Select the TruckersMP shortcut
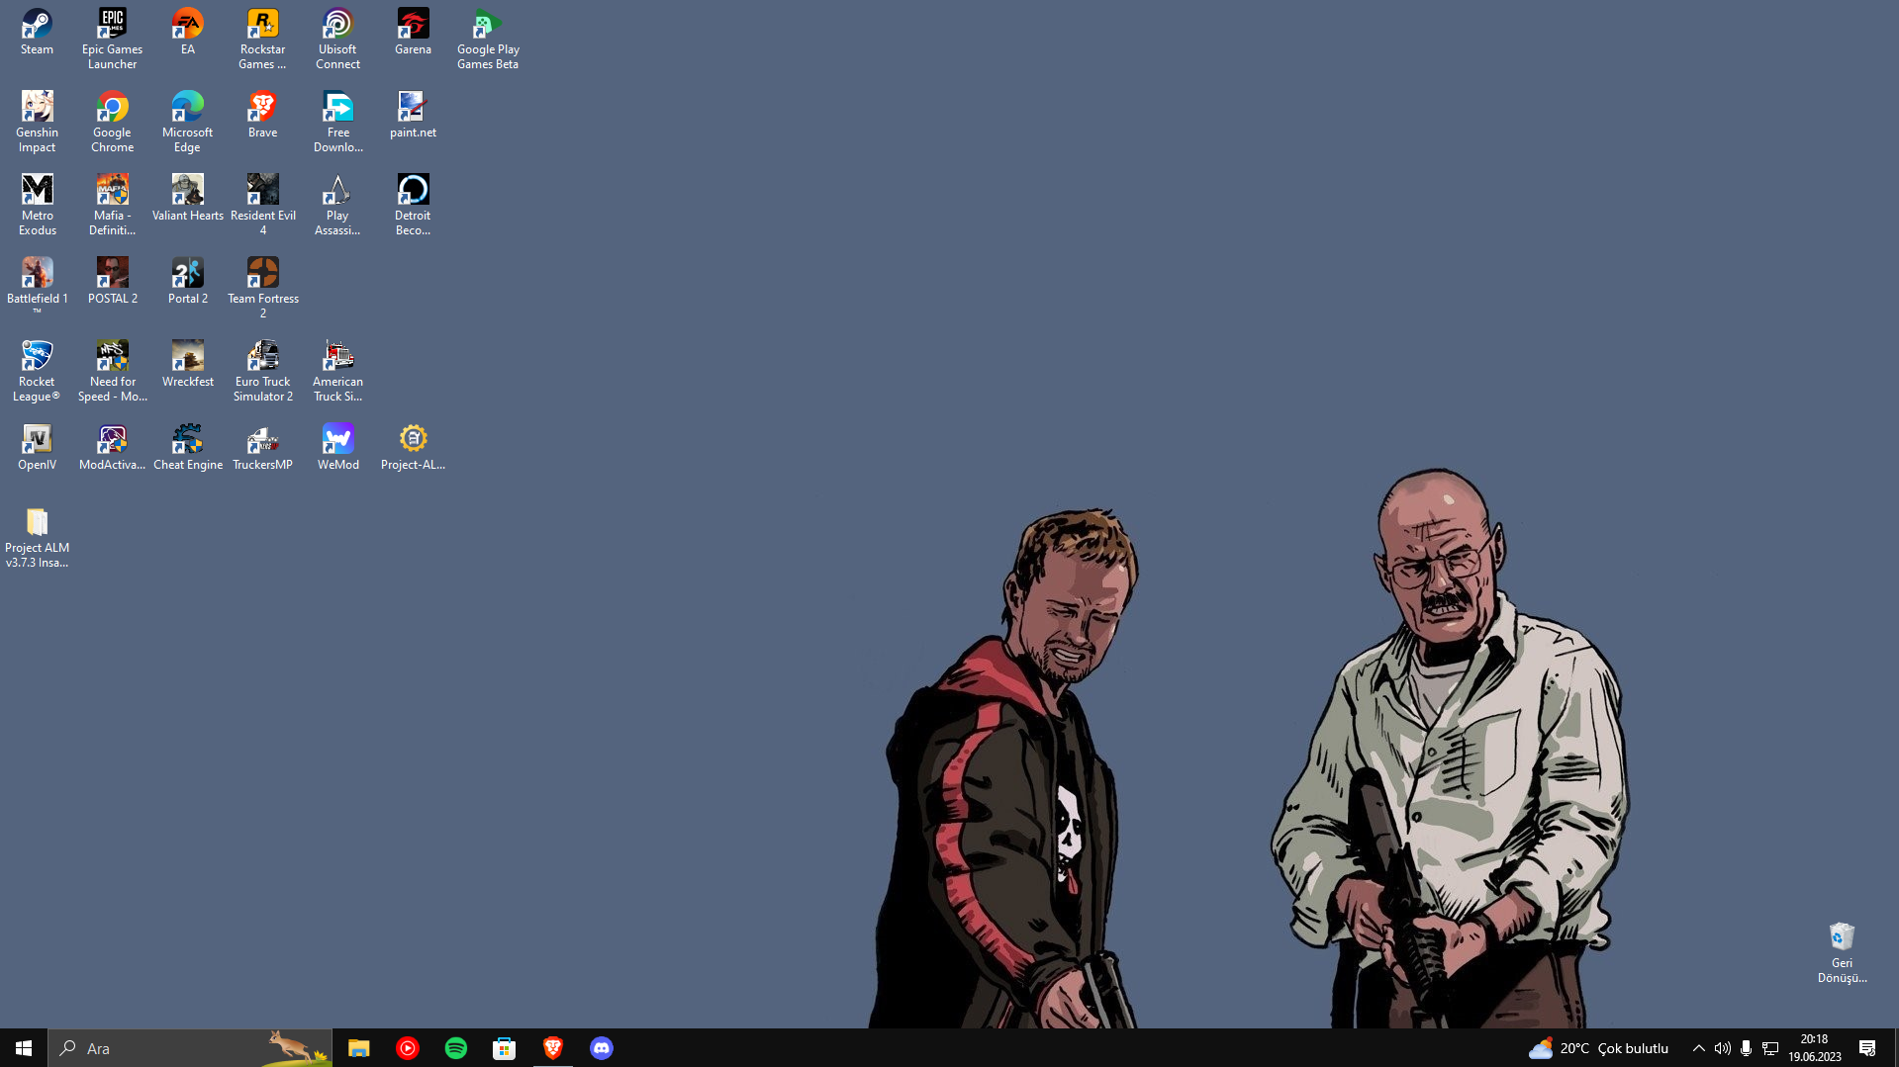Image resolution: width=1899 pixels, height=1067 pixels. (262, 447)
